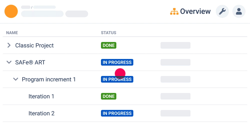Click the DONE badge for Iteration 1
The width and height of the screenshot is (250, 125).
(108, 96)
